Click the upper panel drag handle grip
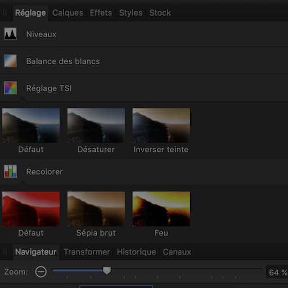This screenshot has width=288, height=288. [4, 13]
